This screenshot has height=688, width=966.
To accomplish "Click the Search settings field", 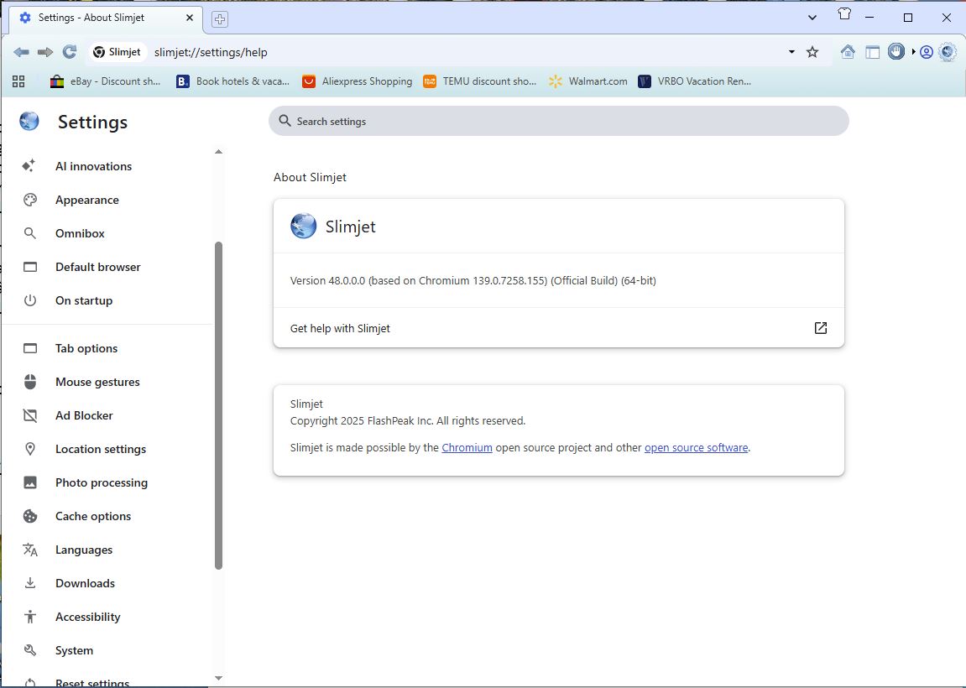I will (558, 122).
